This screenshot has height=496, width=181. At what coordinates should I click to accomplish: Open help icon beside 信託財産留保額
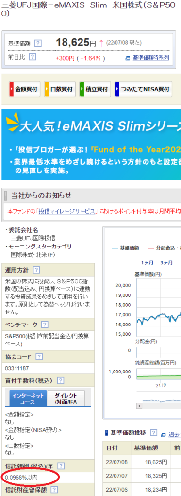tap(54, 490)
